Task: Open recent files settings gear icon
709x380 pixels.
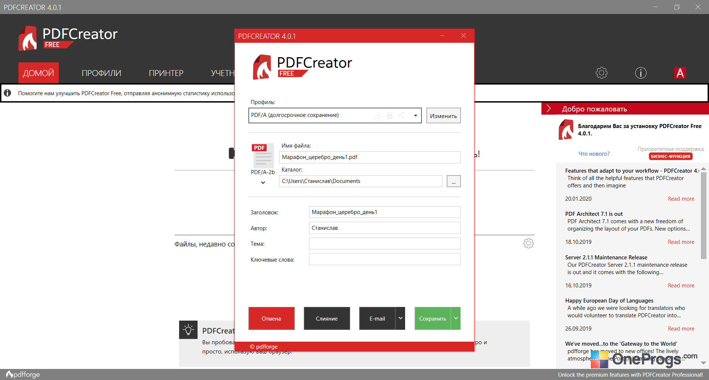Action: (x=528, y=243)
